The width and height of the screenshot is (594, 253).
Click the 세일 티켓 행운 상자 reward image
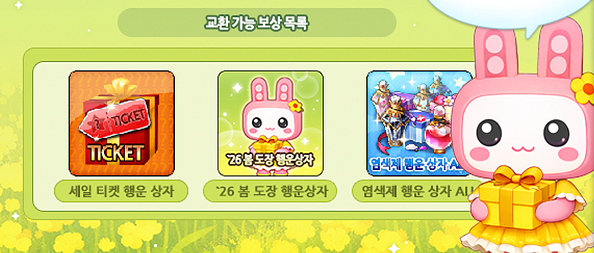pyautogui.click(x=122, y=124)
